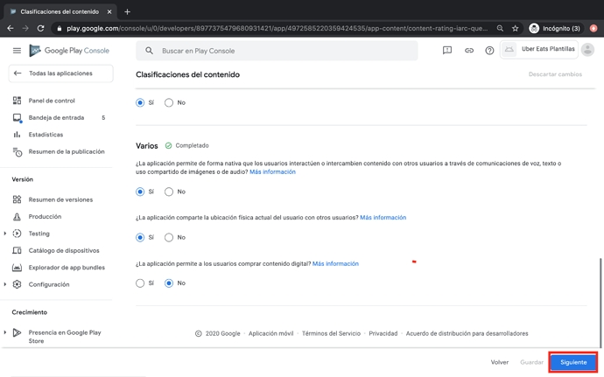Select Sí for buying digital content
Viewport: 604px width, 377px height.
point(140,283)
